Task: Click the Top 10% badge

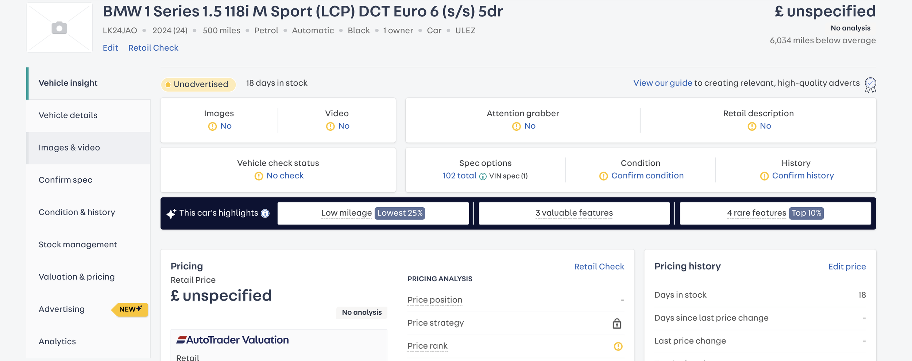Action: point(806,213)
